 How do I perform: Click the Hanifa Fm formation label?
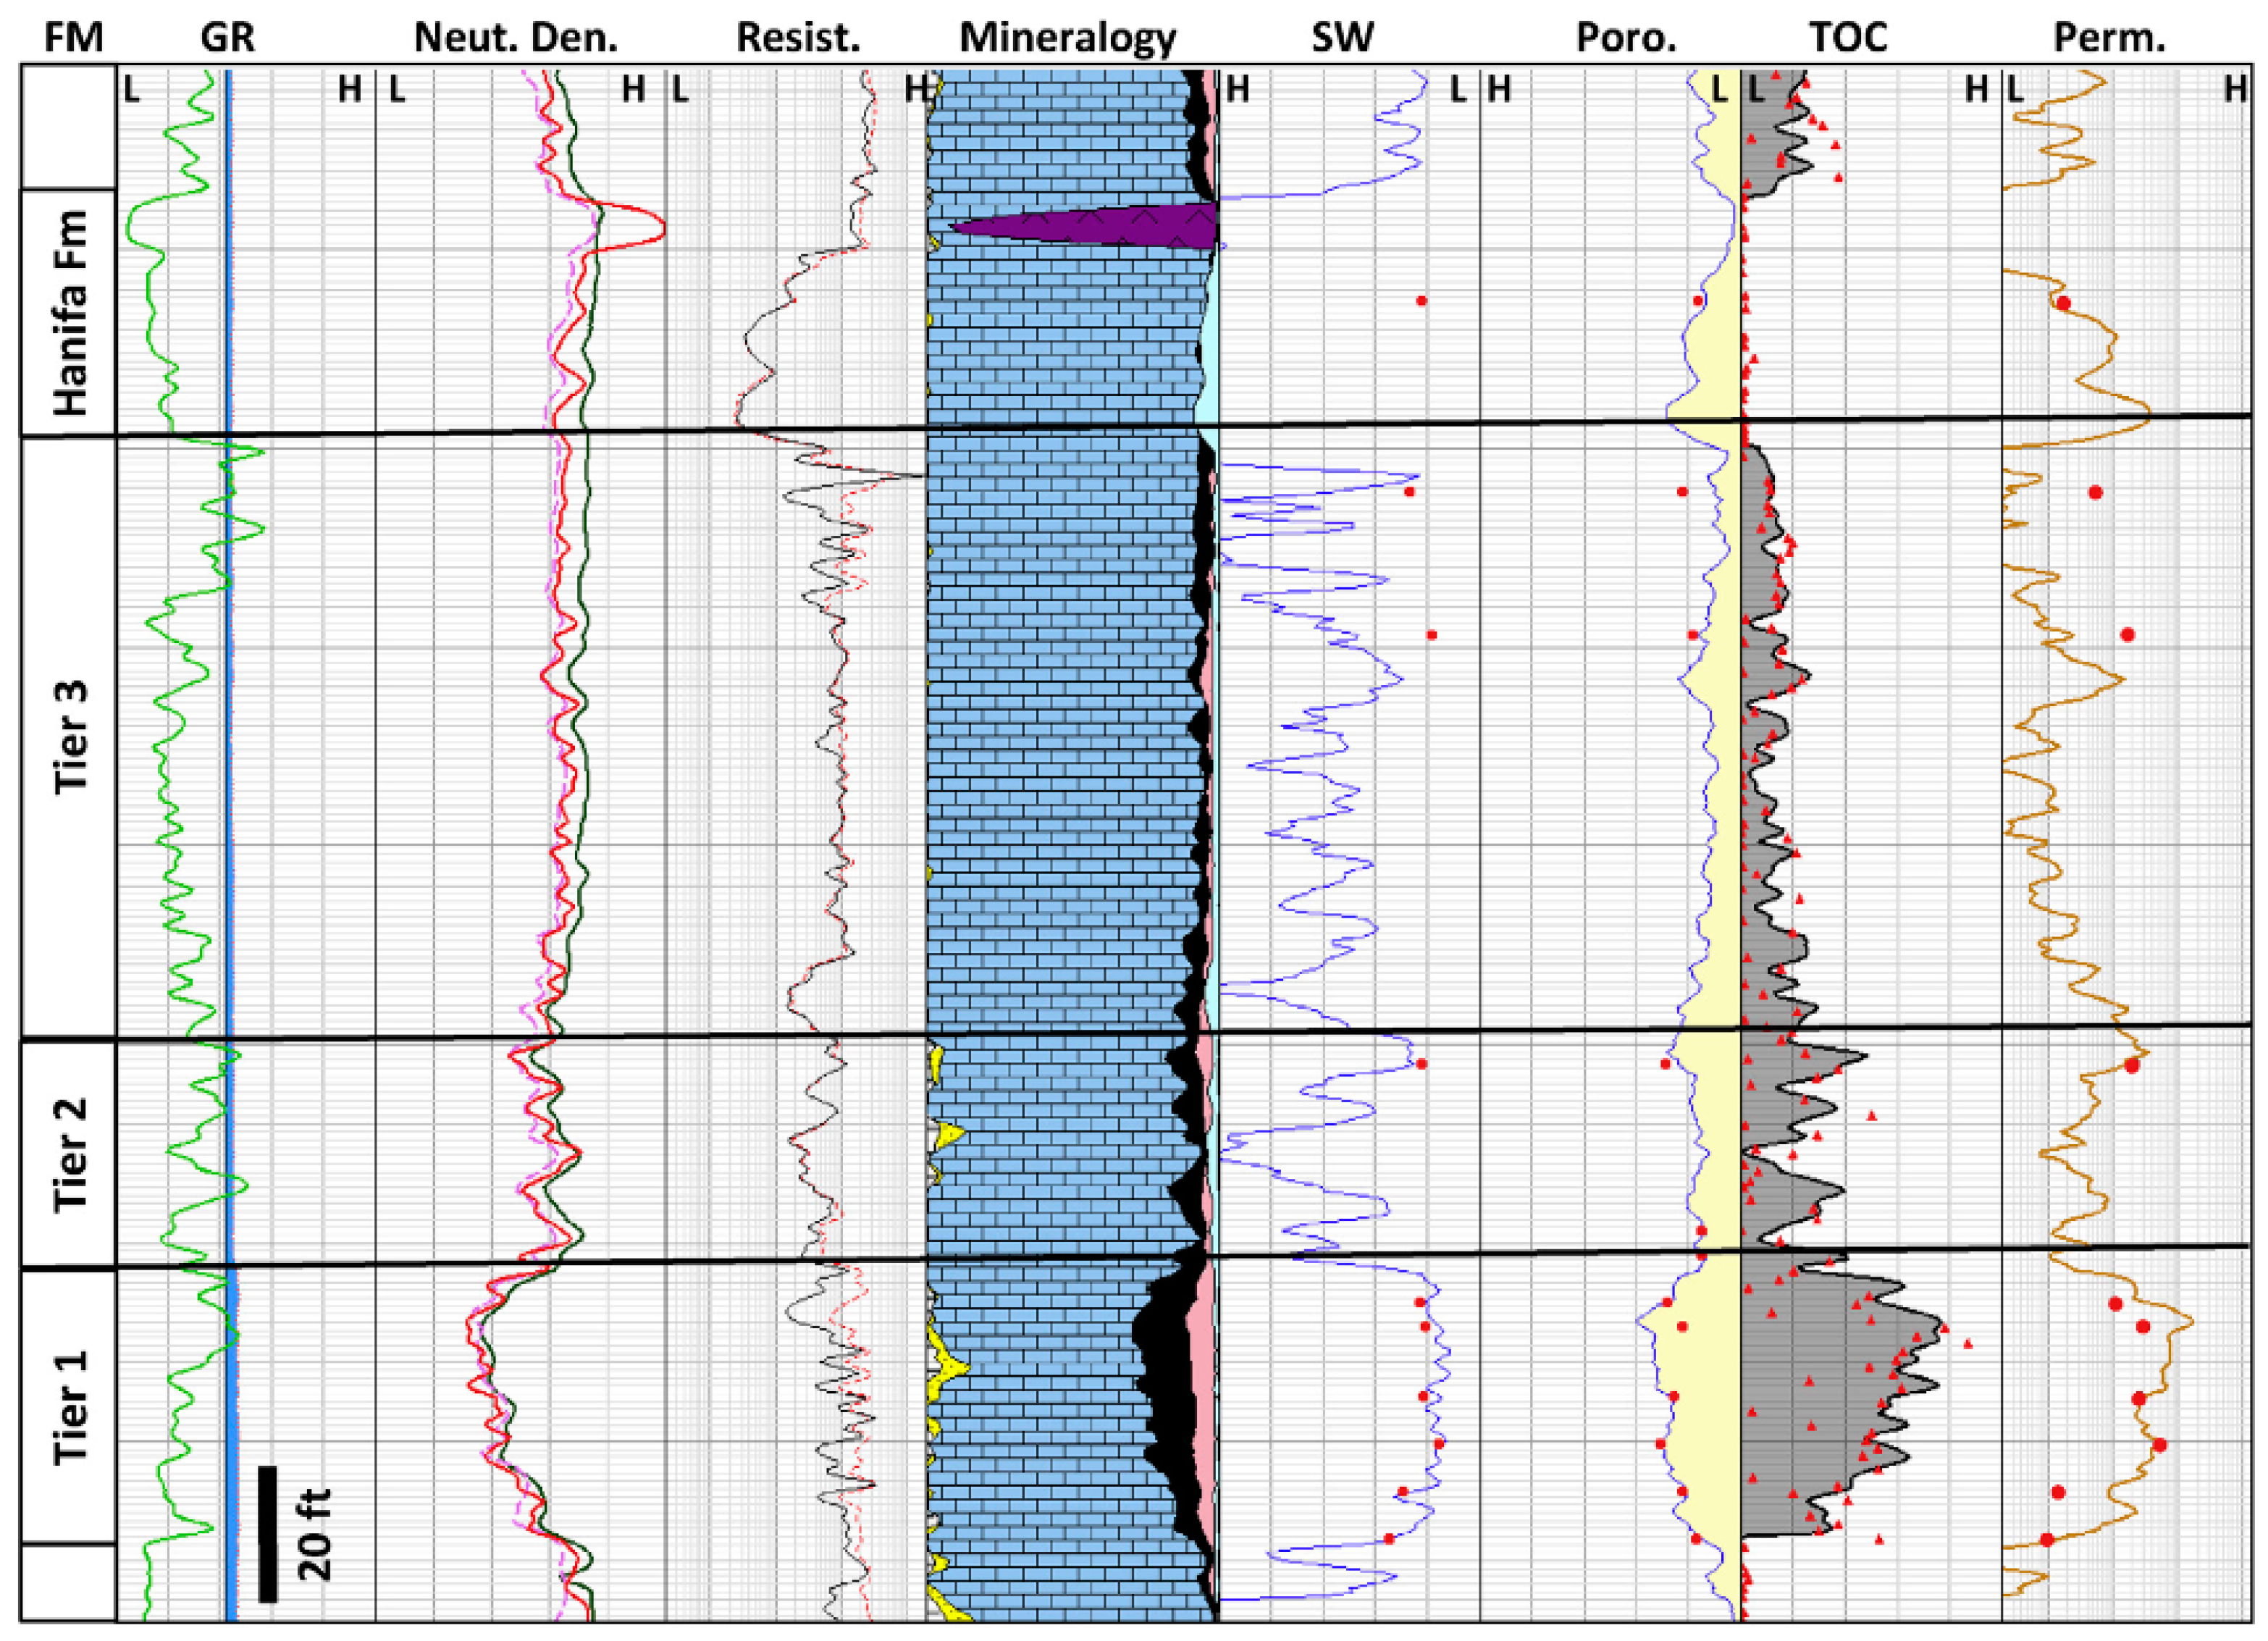click(x=70, y=312)
